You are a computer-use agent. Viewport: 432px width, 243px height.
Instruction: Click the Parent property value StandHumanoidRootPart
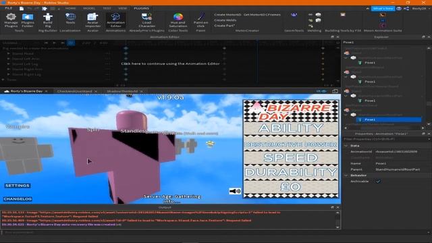point(398,169)
